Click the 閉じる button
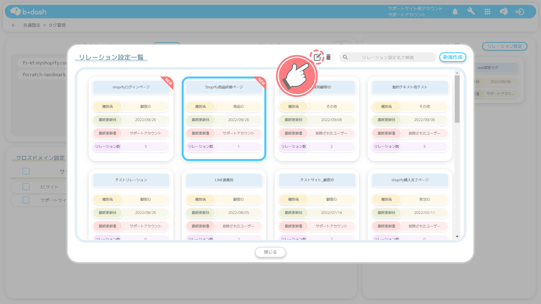The image size is (541, 304). tap(270, 252)
